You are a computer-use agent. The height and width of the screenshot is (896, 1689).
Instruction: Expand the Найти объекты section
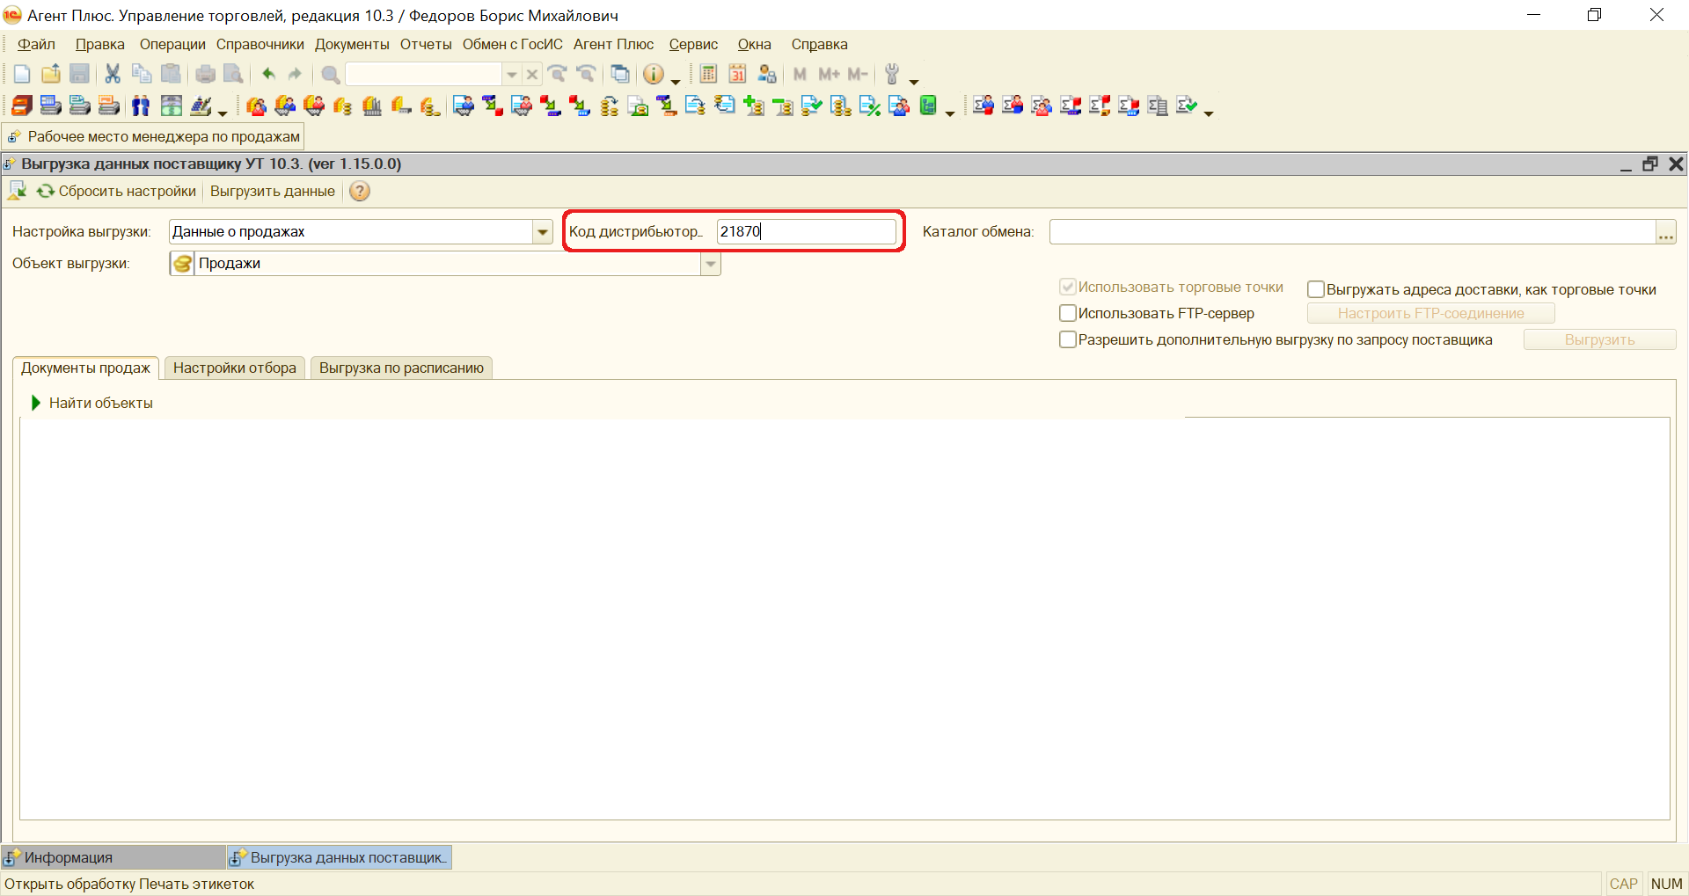36,404
